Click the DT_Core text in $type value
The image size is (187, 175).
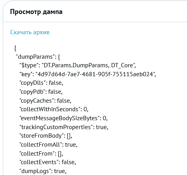tap(122, 65)
